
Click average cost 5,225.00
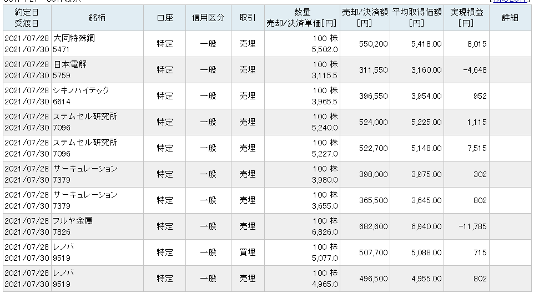pyautogui.click(x=426, y=122)
